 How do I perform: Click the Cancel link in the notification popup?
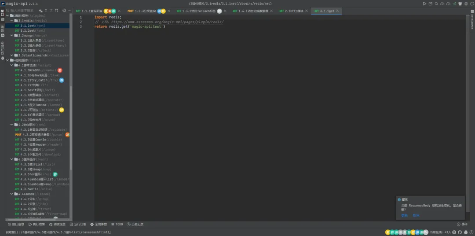[x=416, y=215]
